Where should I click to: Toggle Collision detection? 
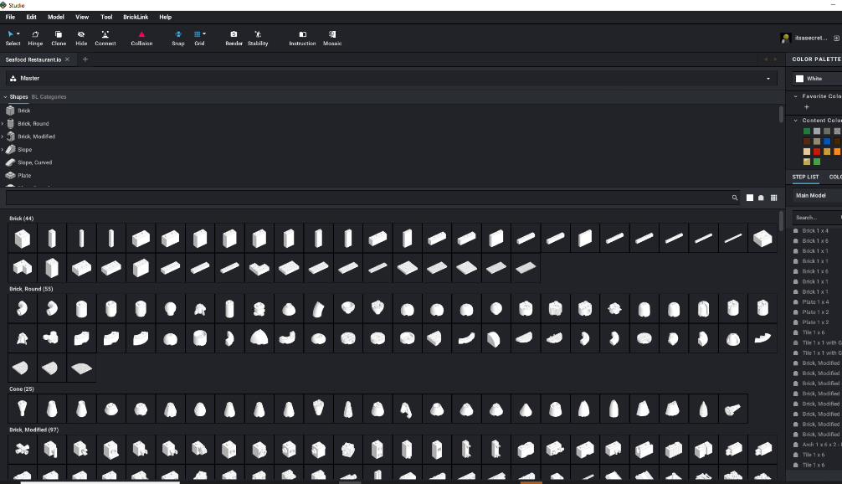point(141,38)
